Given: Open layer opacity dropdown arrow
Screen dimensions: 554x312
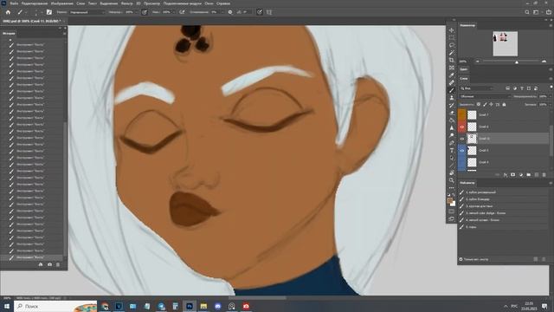Looking at the screenshot, I should coord(551,96).
